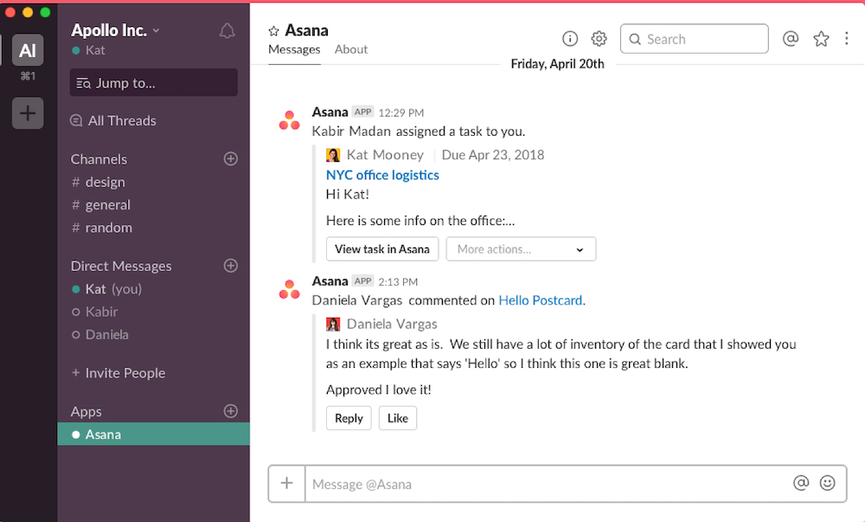This screenshot has width=865, height=522.
Task: Click the Direct Messages section header
Action: pyautogui.click(x=121, y=266)
